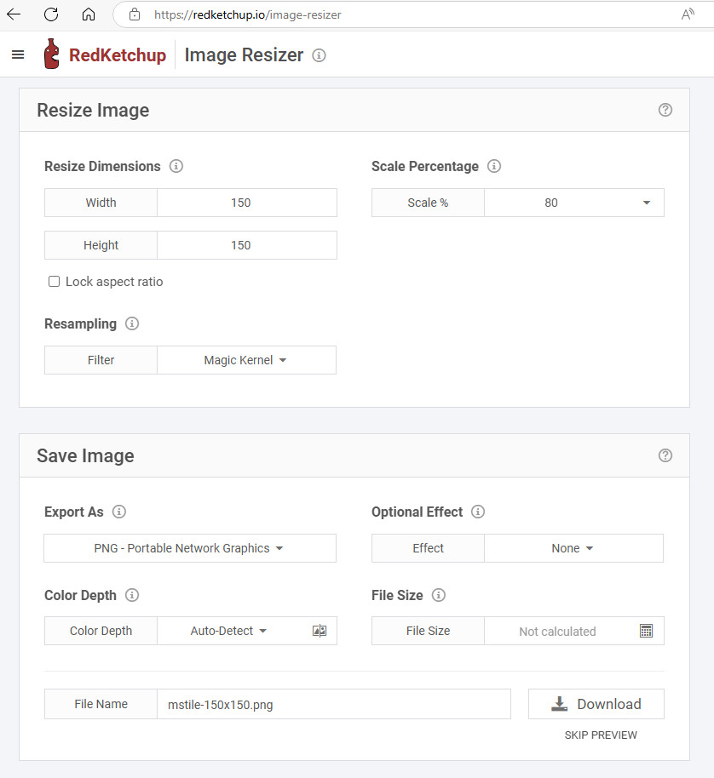Image resolution: width=714 pixels, height=778 pixels.
Task: Click the calculator icon to calculate file size
Action: click(646, 631)
